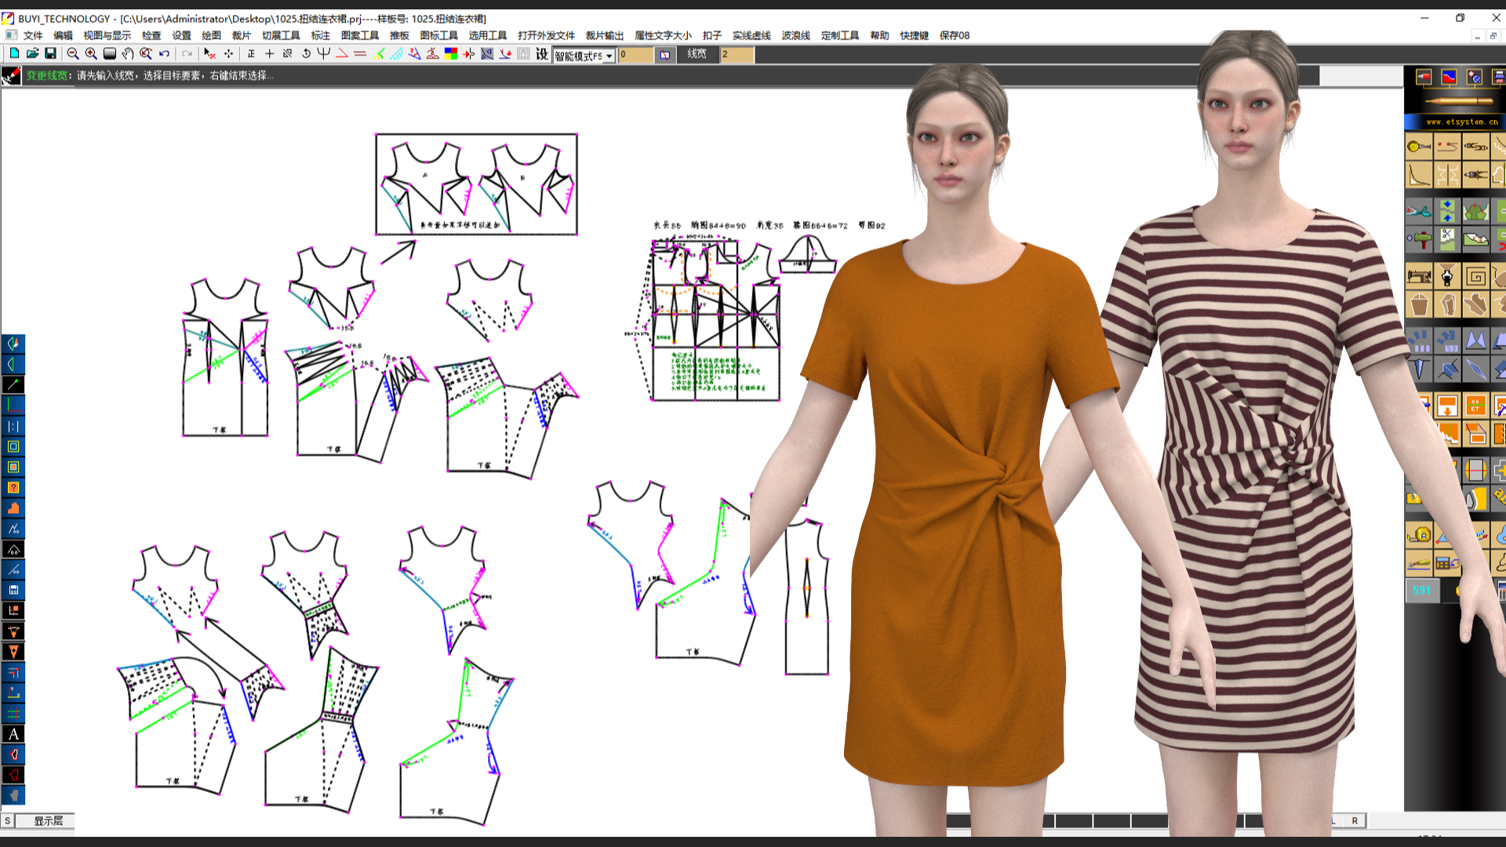The image size is (1506, 847).
Task: Click the calculator icon in right panel
Action: (1447, 562)
